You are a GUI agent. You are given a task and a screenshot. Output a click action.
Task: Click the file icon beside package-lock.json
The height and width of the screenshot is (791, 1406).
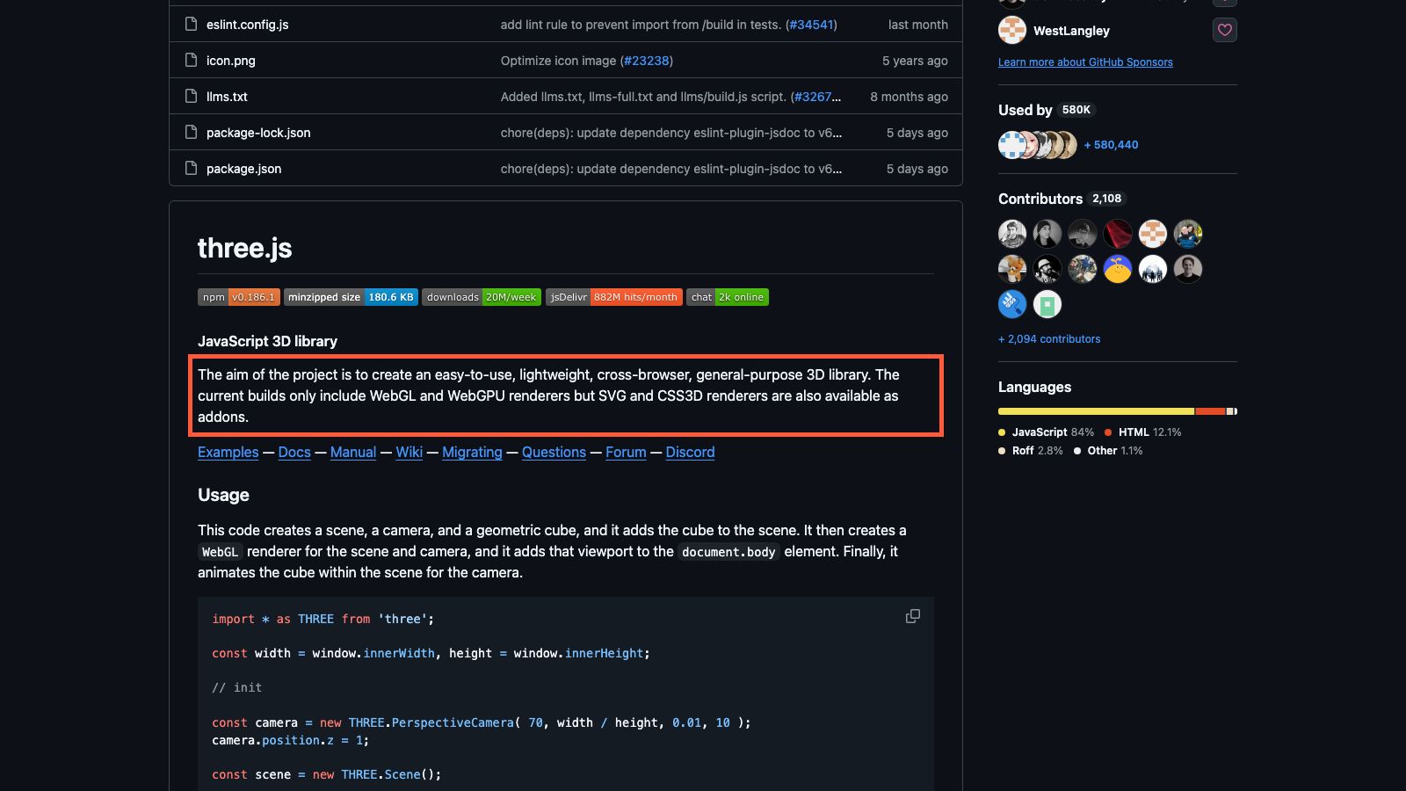point(191,132)
